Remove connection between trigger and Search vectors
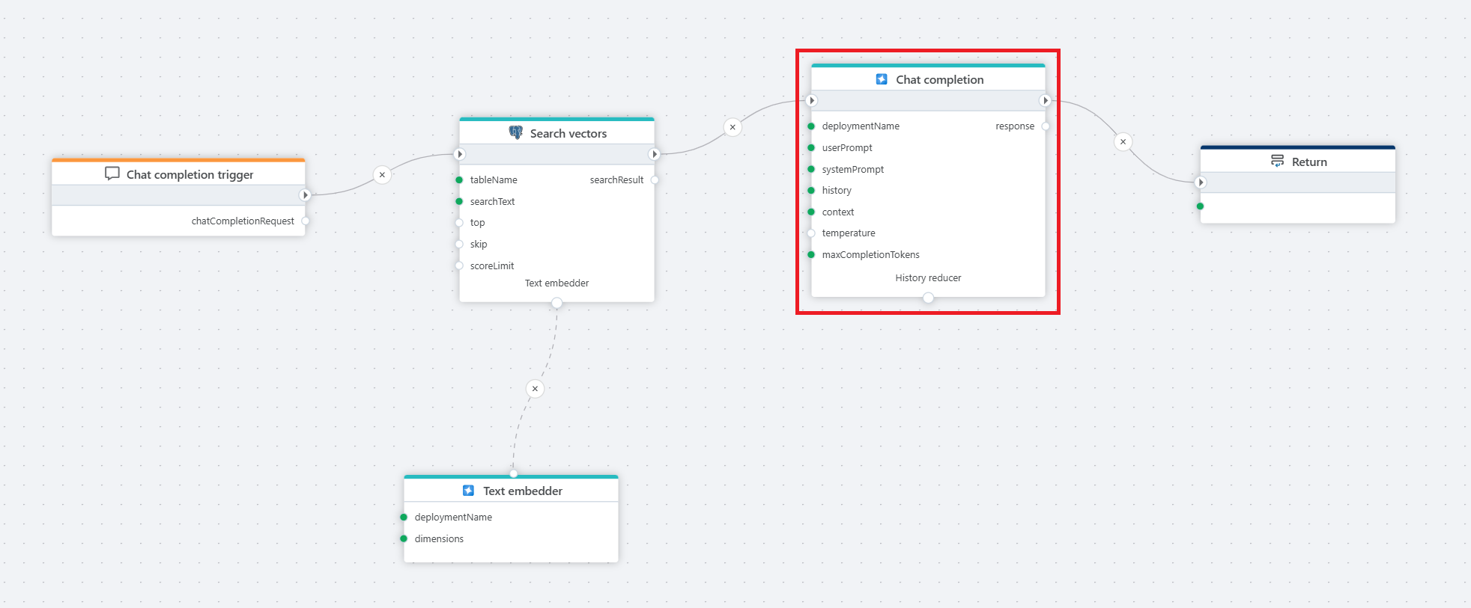This screenshot has height=608, width=1471. (382, 175)
